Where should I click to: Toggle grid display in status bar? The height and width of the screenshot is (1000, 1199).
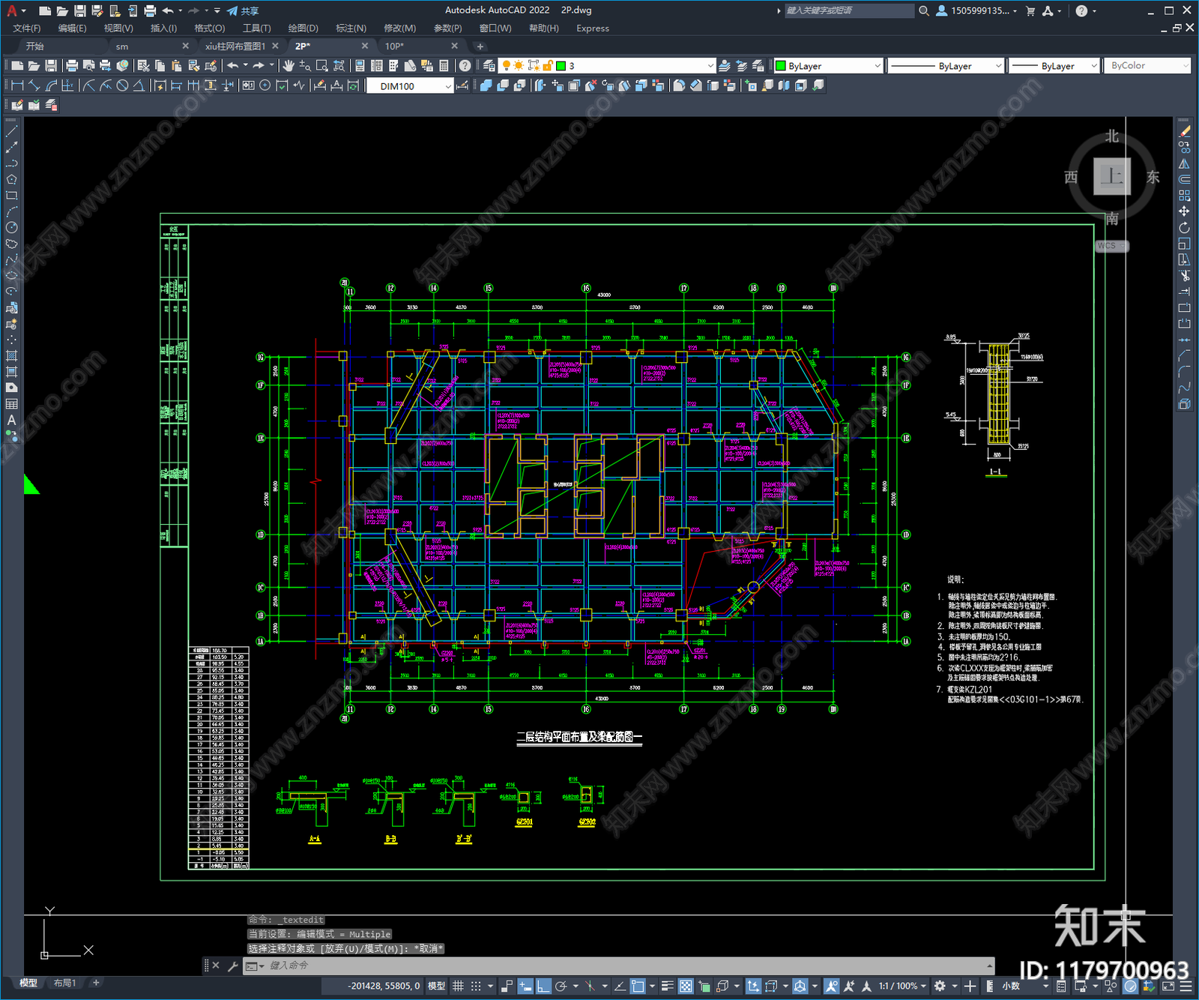458,986
